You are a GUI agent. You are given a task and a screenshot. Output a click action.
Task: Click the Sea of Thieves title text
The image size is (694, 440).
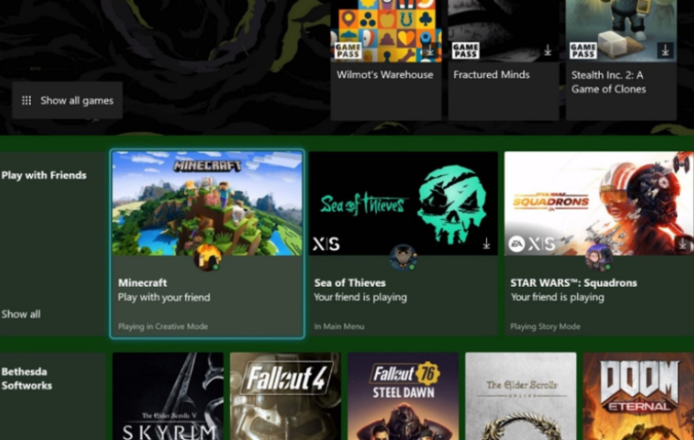point(350,282)
